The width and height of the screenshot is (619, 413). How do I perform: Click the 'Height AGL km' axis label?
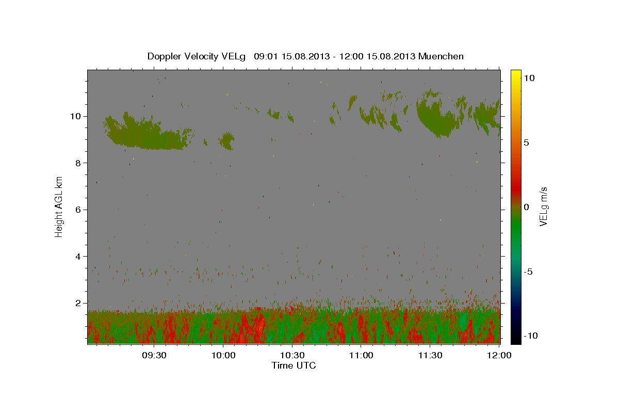[x=59, y=206]
